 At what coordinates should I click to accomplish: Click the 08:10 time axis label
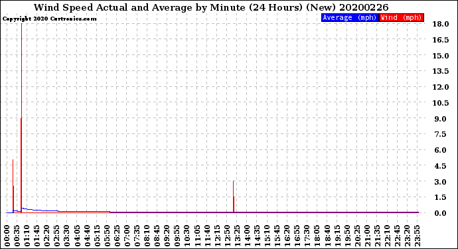coord(147,236)
